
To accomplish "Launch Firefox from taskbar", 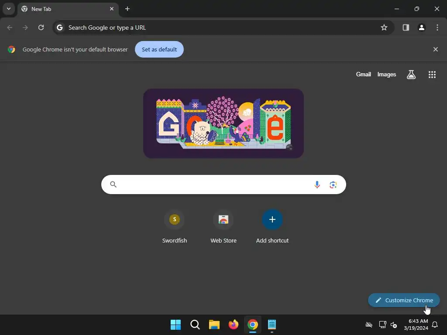I will (x=234, y=325).
